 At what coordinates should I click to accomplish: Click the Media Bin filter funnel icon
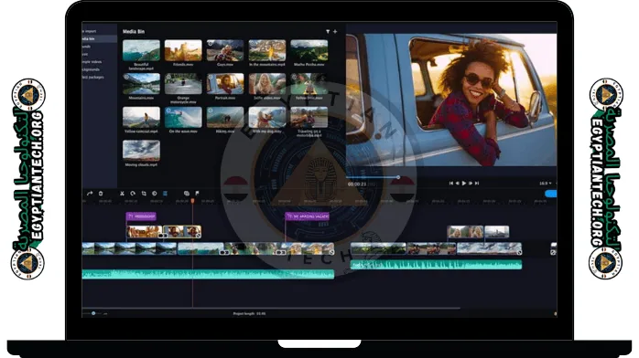click(328, 31)
